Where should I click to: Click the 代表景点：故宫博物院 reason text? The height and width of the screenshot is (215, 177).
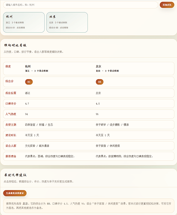click(124, 156)
